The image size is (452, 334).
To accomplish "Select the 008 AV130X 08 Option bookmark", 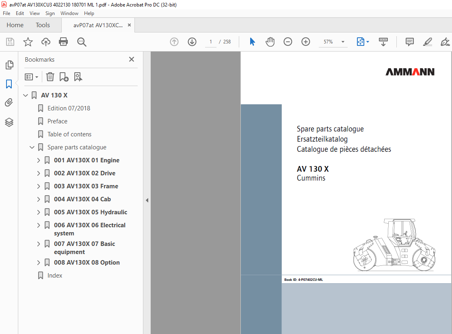I will (87, 263).
